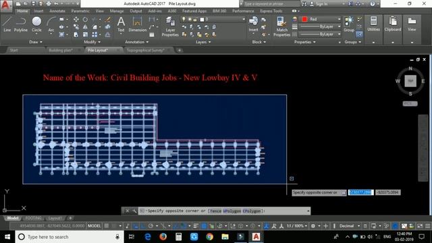Select the Line drawing tool
The width and height of the screenshot is (432, 243).
click(x=7, y=24)
